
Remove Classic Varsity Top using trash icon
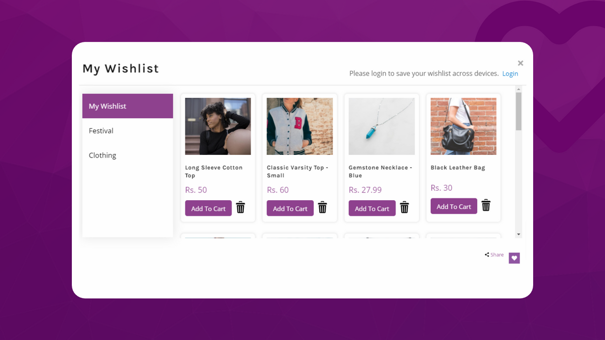click(322, 207)
